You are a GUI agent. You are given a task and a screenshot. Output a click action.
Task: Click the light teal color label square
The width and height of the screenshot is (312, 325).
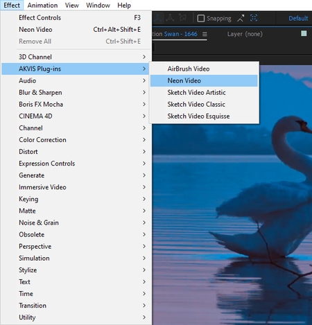(304, 34)
